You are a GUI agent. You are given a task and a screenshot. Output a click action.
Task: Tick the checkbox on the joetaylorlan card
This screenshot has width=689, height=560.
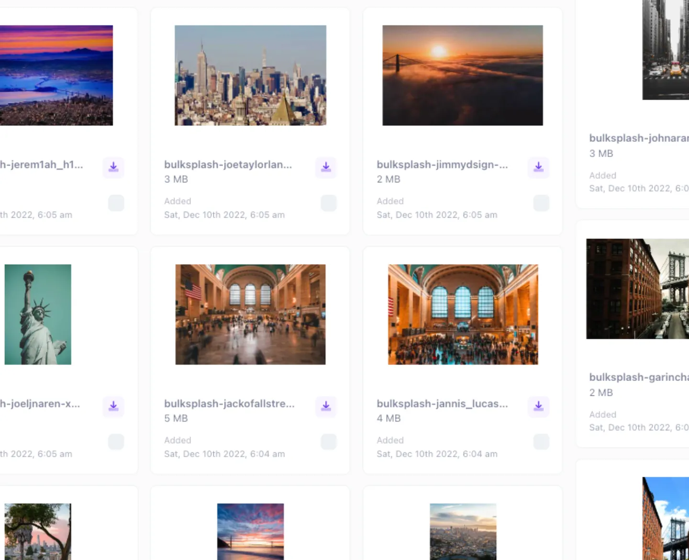click(329, 203)
